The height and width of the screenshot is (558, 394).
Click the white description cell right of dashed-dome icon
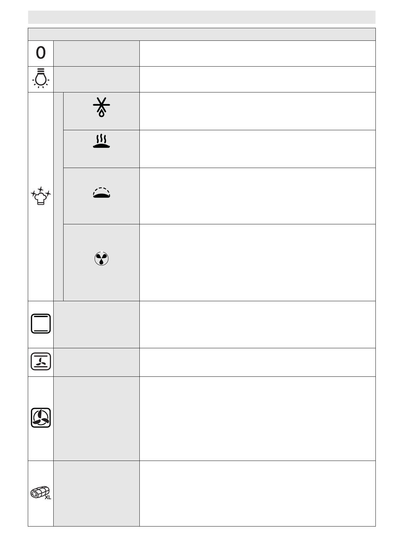click(x=257, y=196)
